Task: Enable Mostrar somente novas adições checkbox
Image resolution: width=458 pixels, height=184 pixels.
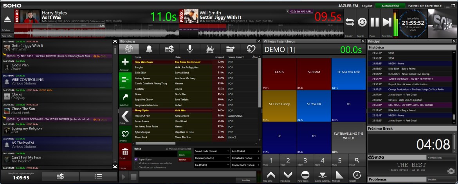Action: click(x=136, y=163)
